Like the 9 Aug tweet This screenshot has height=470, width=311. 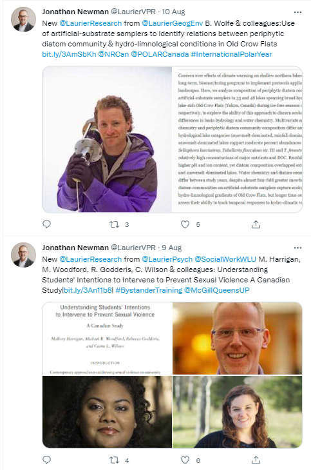coord(185,460)
